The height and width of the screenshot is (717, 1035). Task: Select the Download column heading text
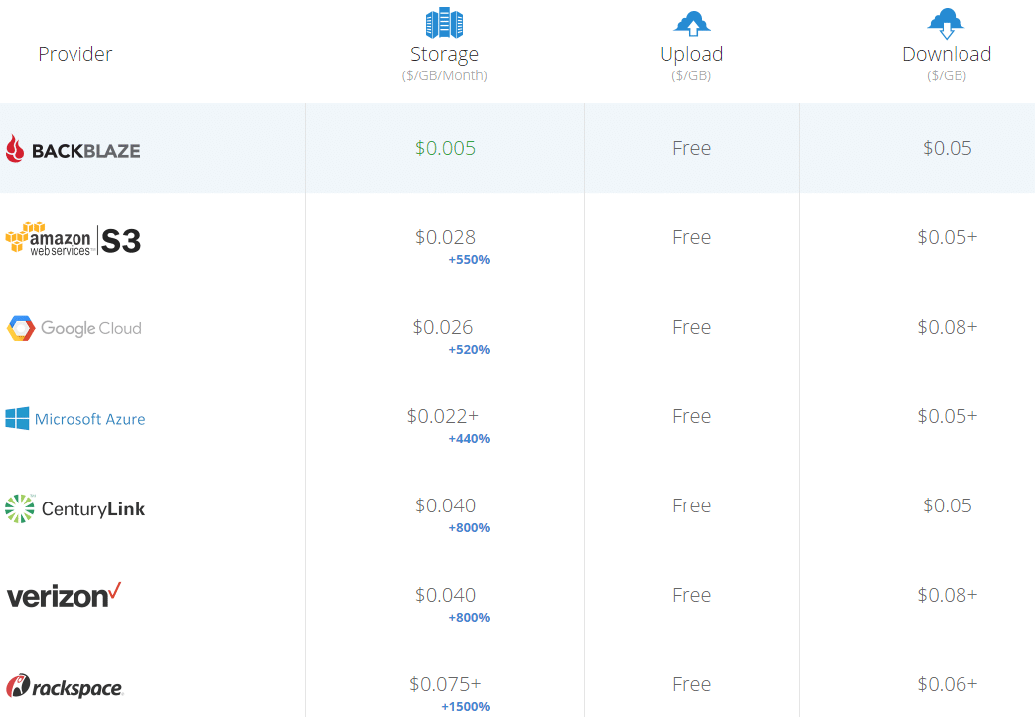[x=947, y=54]
